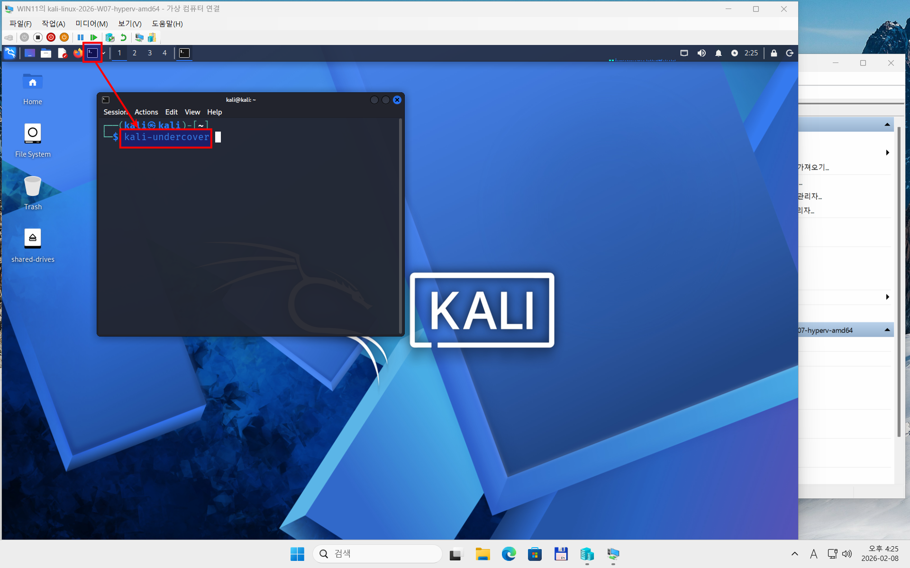Open the terminal Edit menu
The width and height of the screenshot is (910, 568).
[172, 112]
